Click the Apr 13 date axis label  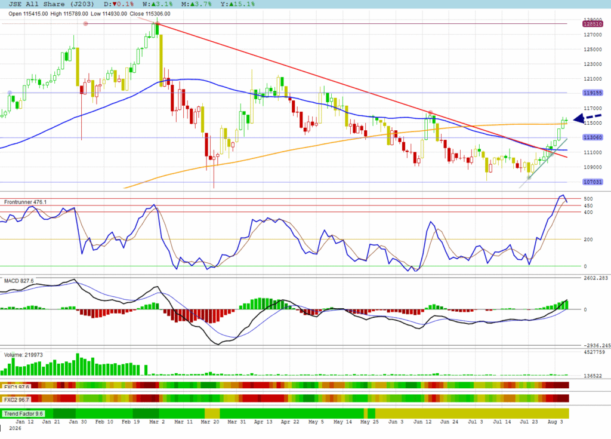(x=263, y=422)
